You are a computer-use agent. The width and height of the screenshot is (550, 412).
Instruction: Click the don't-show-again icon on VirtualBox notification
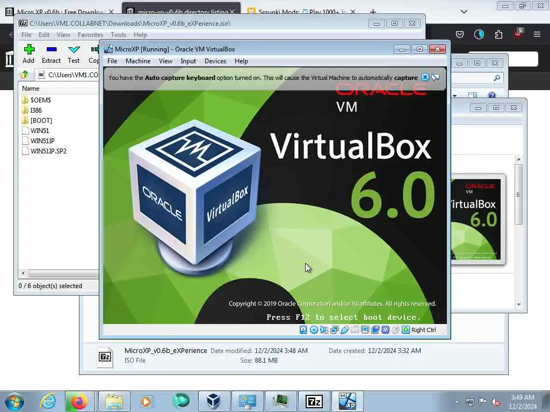tap(436, 77)
